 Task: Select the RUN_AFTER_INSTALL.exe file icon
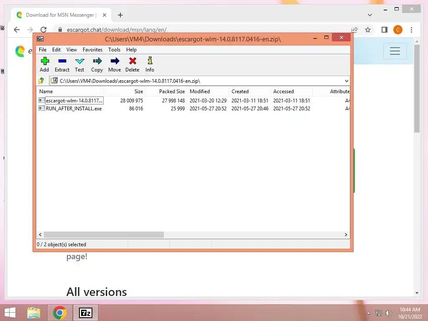[41, 108]
